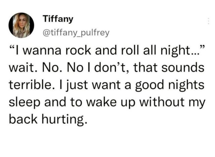
Task: Click the word 'sleep' in the tweet text
Action: click(x=25, y=102)
